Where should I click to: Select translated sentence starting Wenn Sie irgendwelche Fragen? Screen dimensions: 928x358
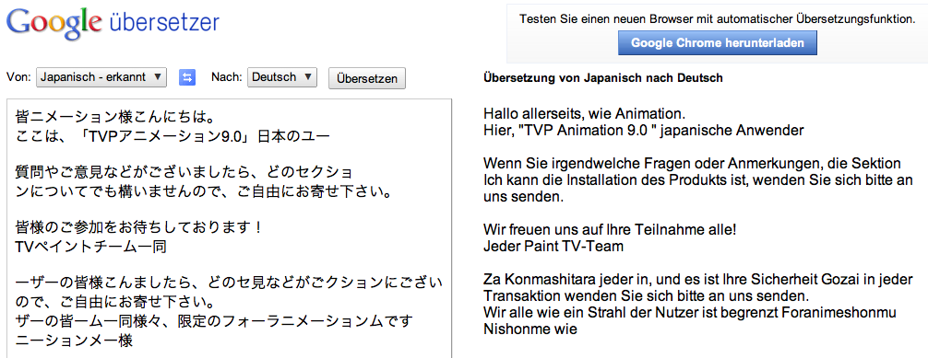(x=698, y=179)
